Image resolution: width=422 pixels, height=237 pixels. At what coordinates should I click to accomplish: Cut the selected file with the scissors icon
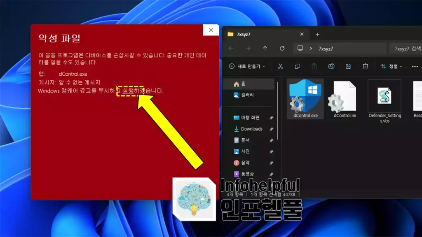[280, 66]
